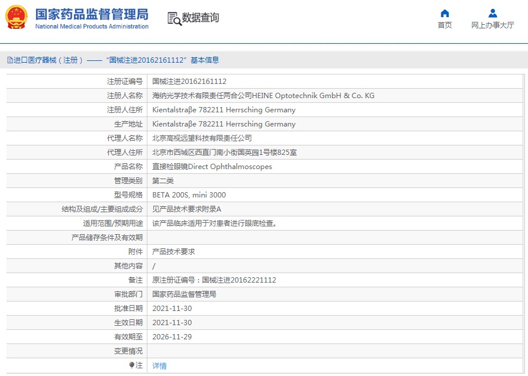Click the 产品名称 row label

[128, 167]
